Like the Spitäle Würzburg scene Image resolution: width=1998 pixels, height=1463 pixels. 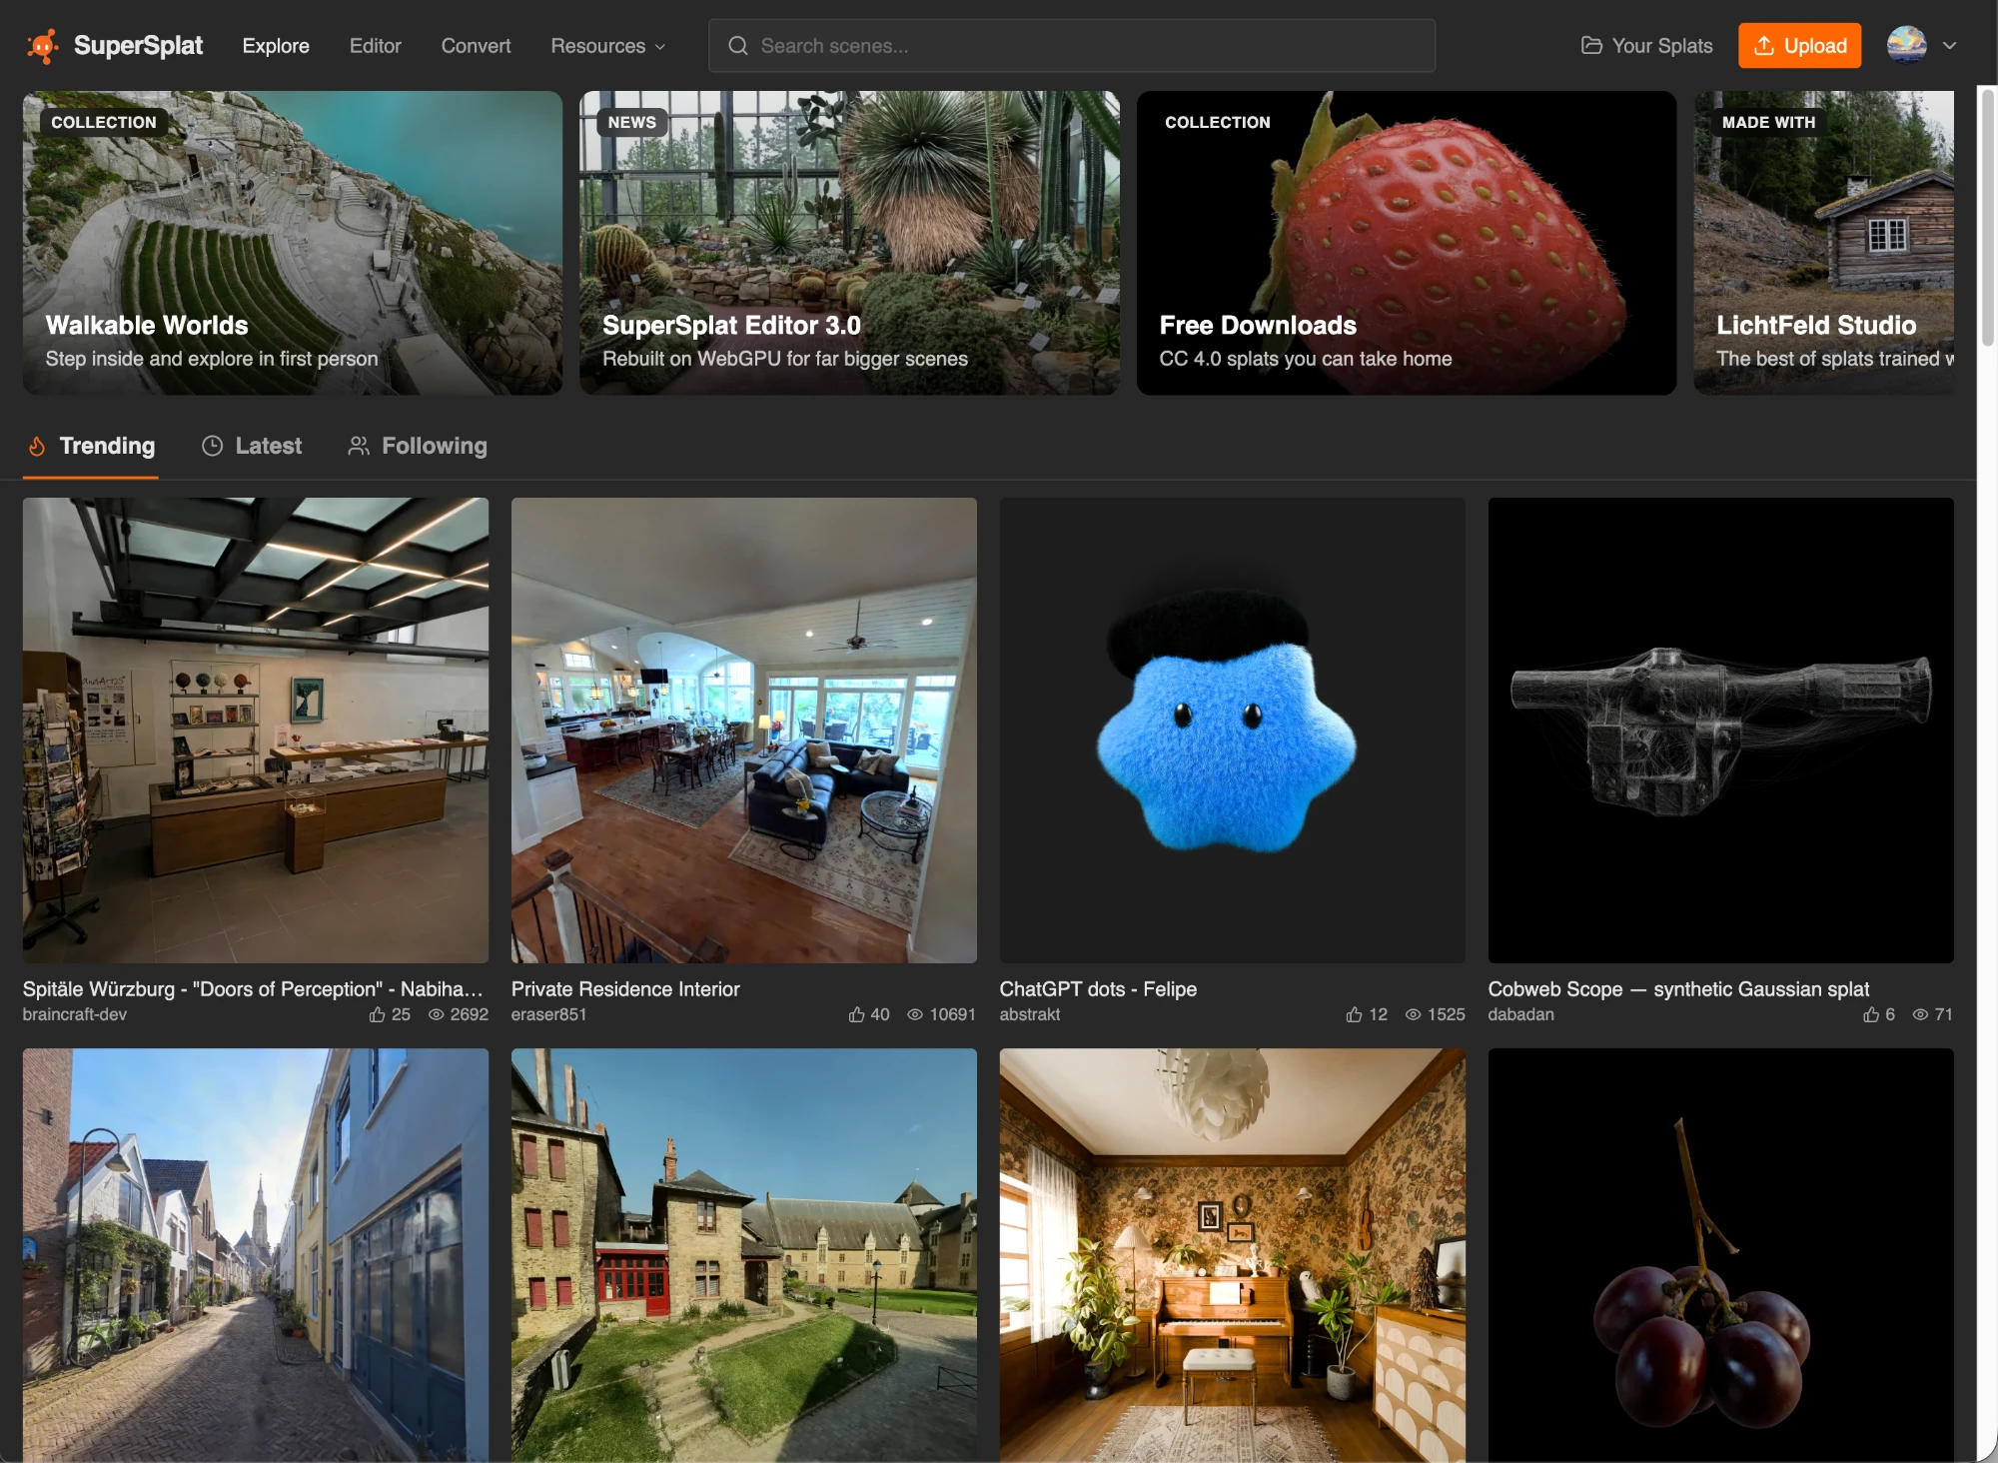tap(377, 1015)
